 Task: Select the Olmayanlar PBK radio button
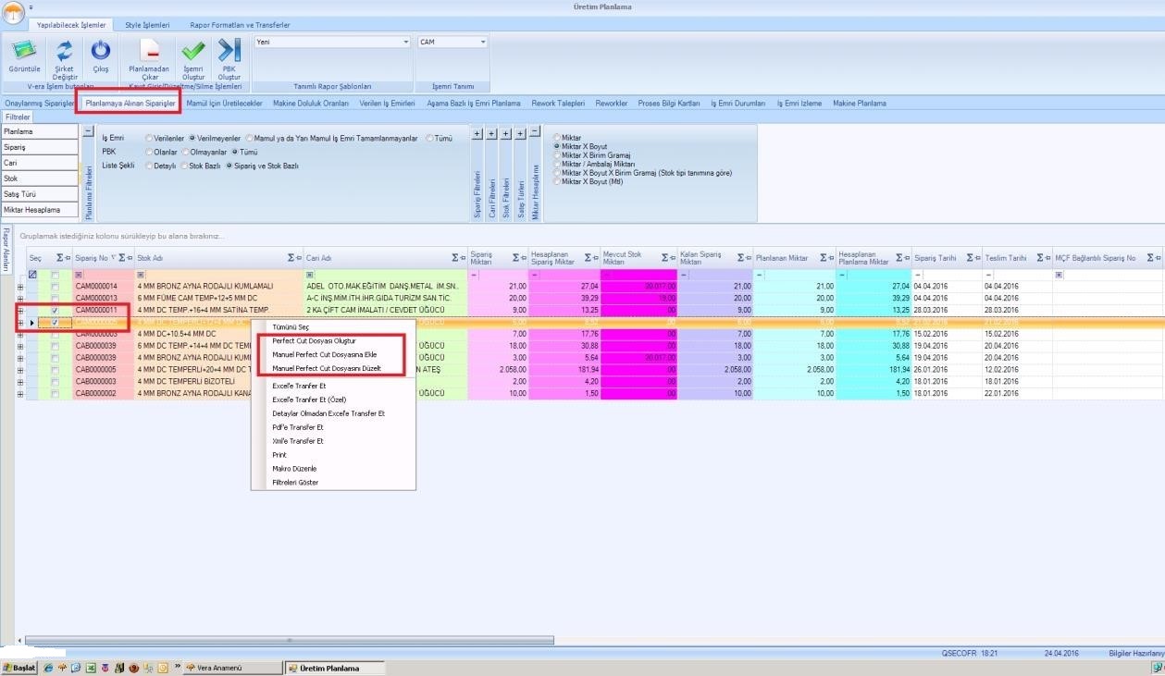(x=186, y=152)
